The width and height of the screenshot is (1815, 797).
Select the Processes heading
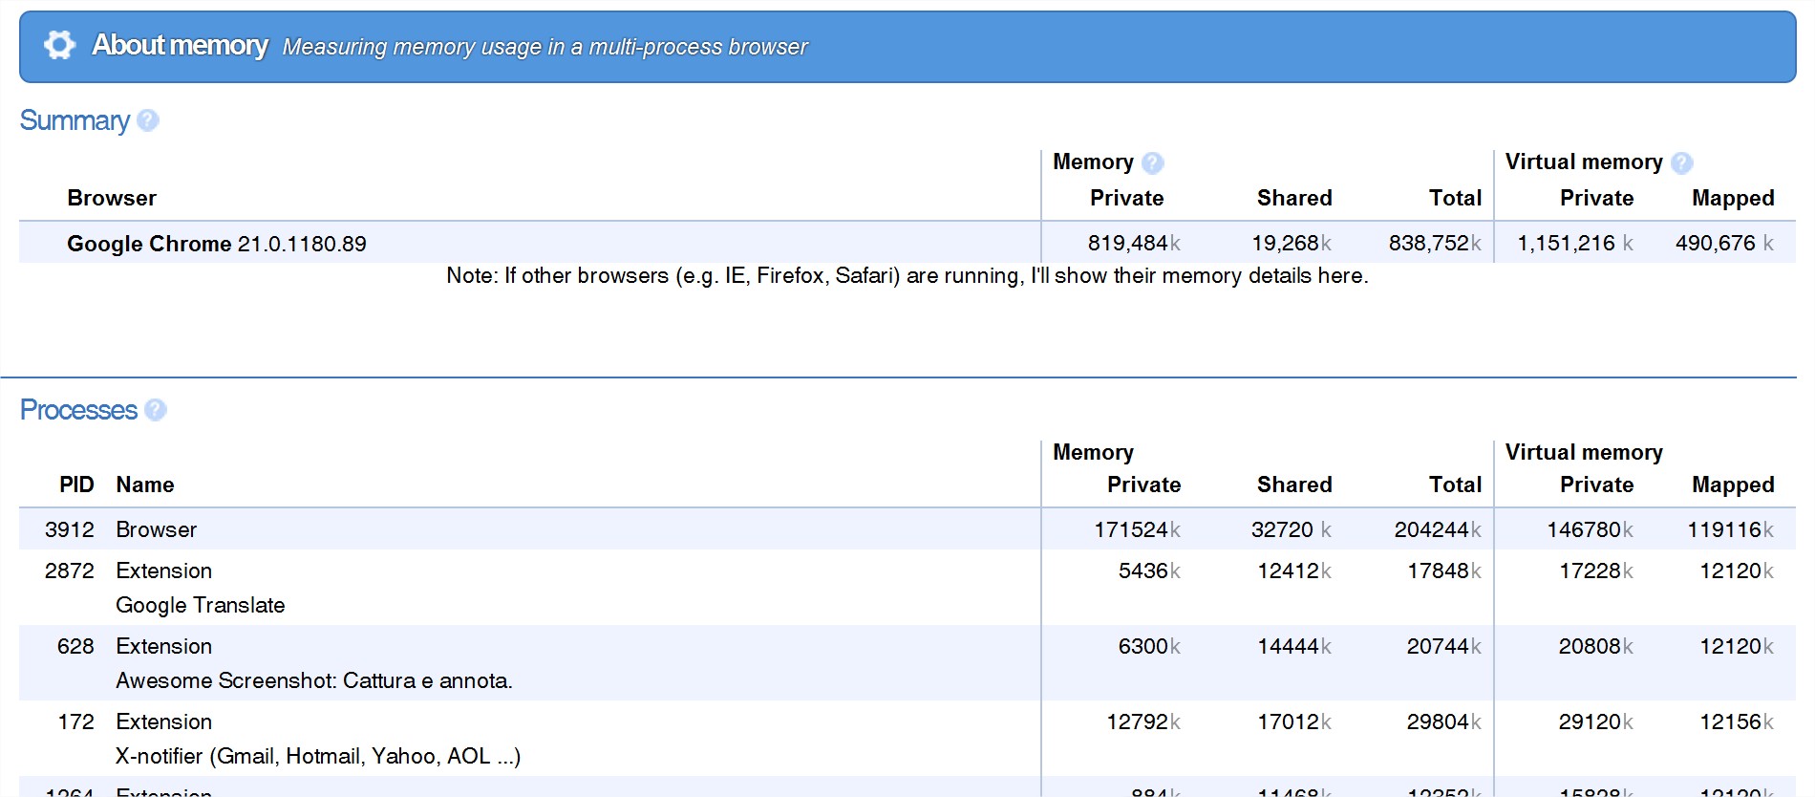[78, 410]
